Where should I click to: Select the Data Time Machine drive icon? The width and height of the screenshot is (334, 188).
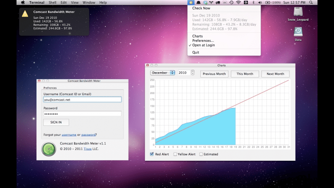click(x=298, y=32)
